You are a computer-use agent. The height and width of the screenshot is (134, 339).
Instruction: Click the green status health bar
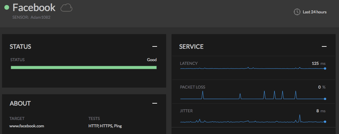click(84, 68)
